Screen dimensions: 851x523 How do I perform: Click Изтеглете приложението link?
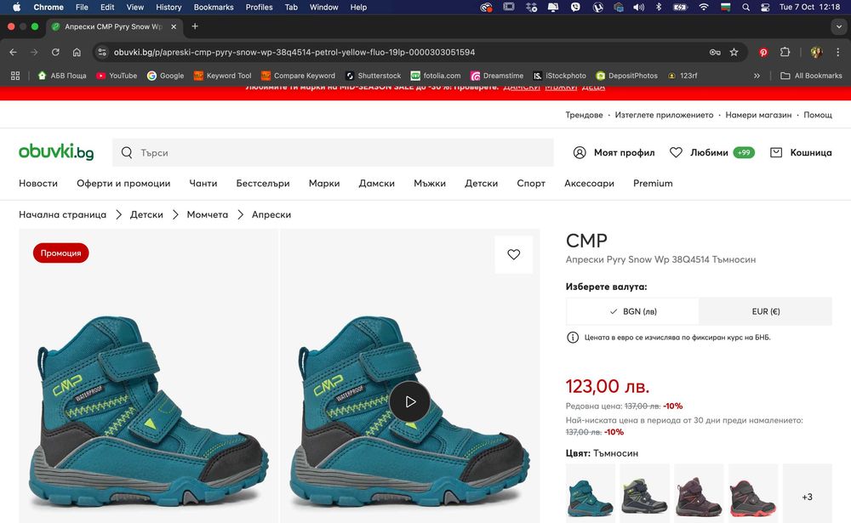(x=664, y=115)
